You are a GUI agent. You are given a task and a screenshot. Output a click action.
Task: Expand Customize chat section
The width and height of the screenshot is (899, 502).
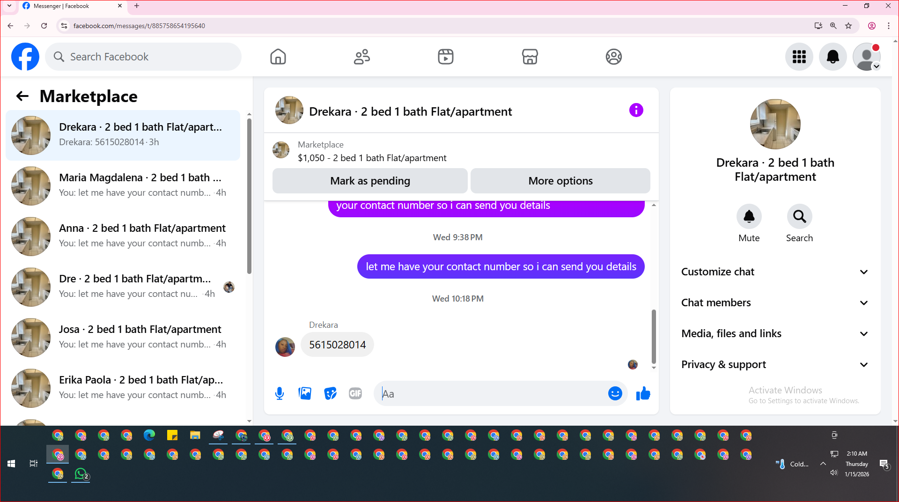[775, 272]
